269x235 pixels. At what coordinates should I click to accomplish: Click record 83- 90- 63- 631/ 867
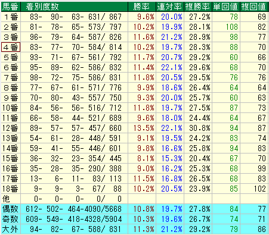76,17
